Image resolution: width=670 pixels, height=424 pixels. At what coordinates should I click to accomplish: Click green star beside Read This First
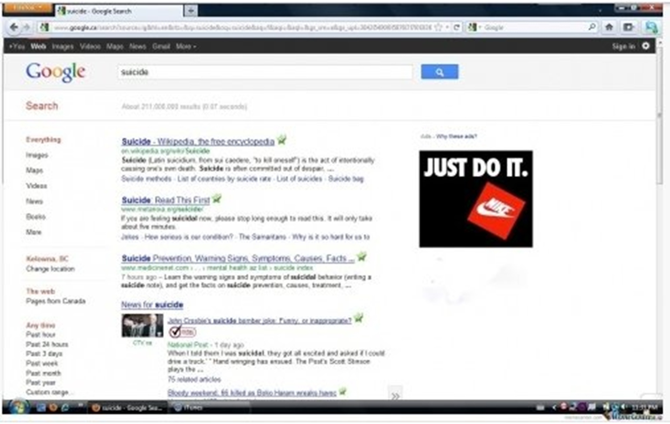pyautogui.click(x=217, y=199)
